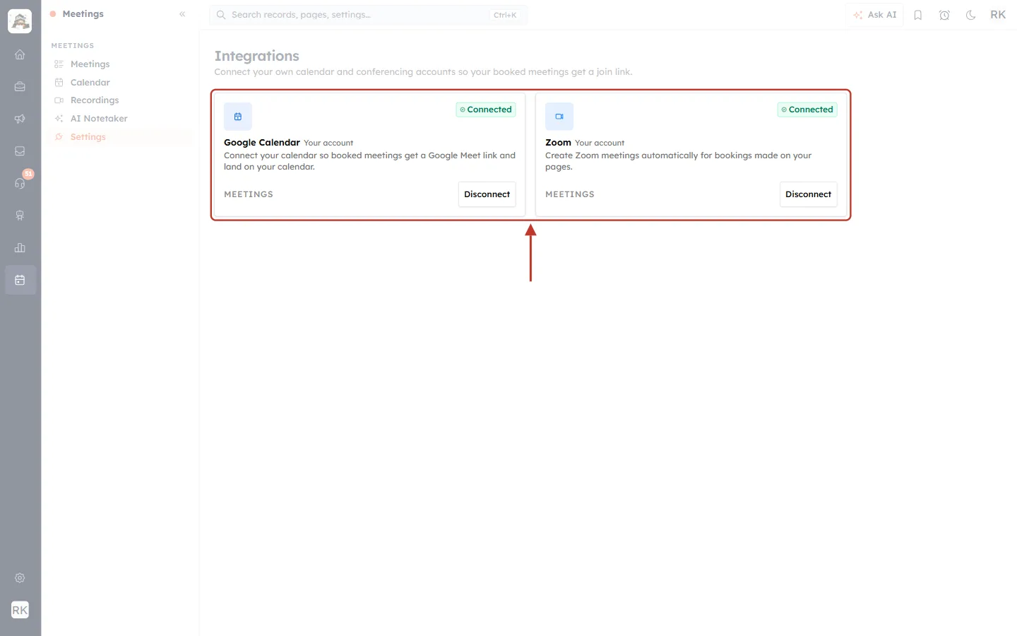Viewport: 1017px width, 636px height.
Task: Click the Ctrl+K shortcut hint in search
Action: (x=505, y=15)
